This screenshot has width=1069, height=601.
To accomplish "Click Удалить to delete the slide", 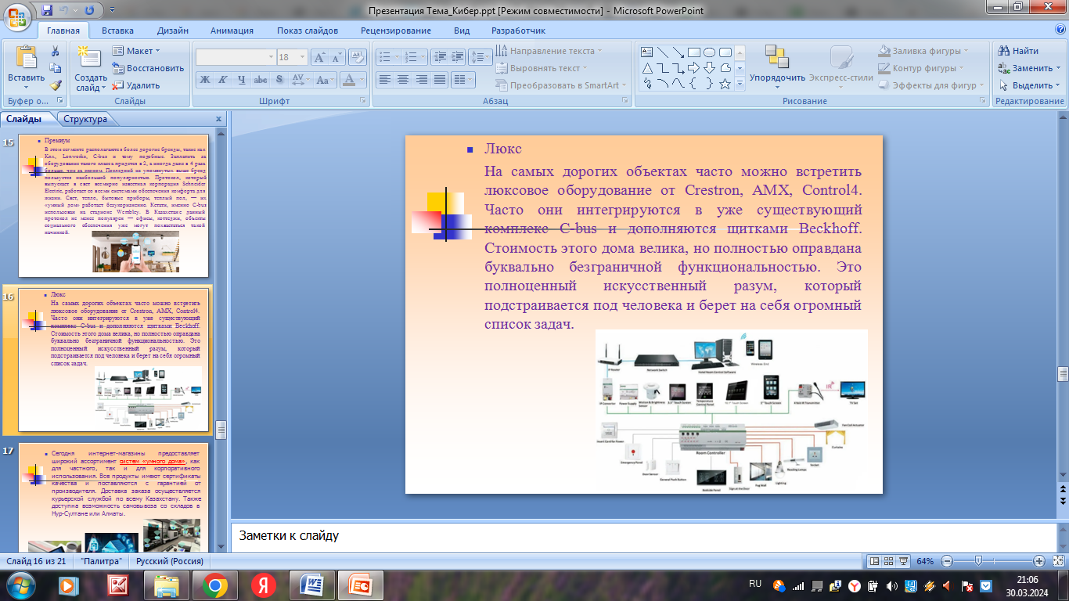I will pyautogui.click(x=136, y=85).
